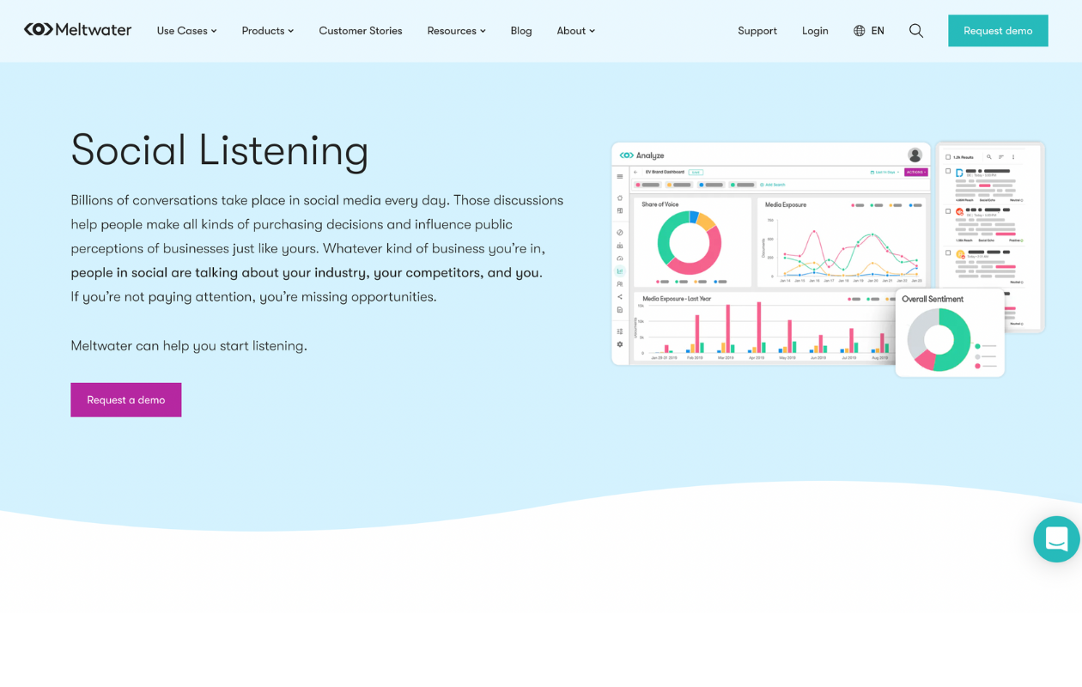Click the compass icon in Analyze sidebar
The height and width of the screenshot is (687, 1082).
(620, 233)
